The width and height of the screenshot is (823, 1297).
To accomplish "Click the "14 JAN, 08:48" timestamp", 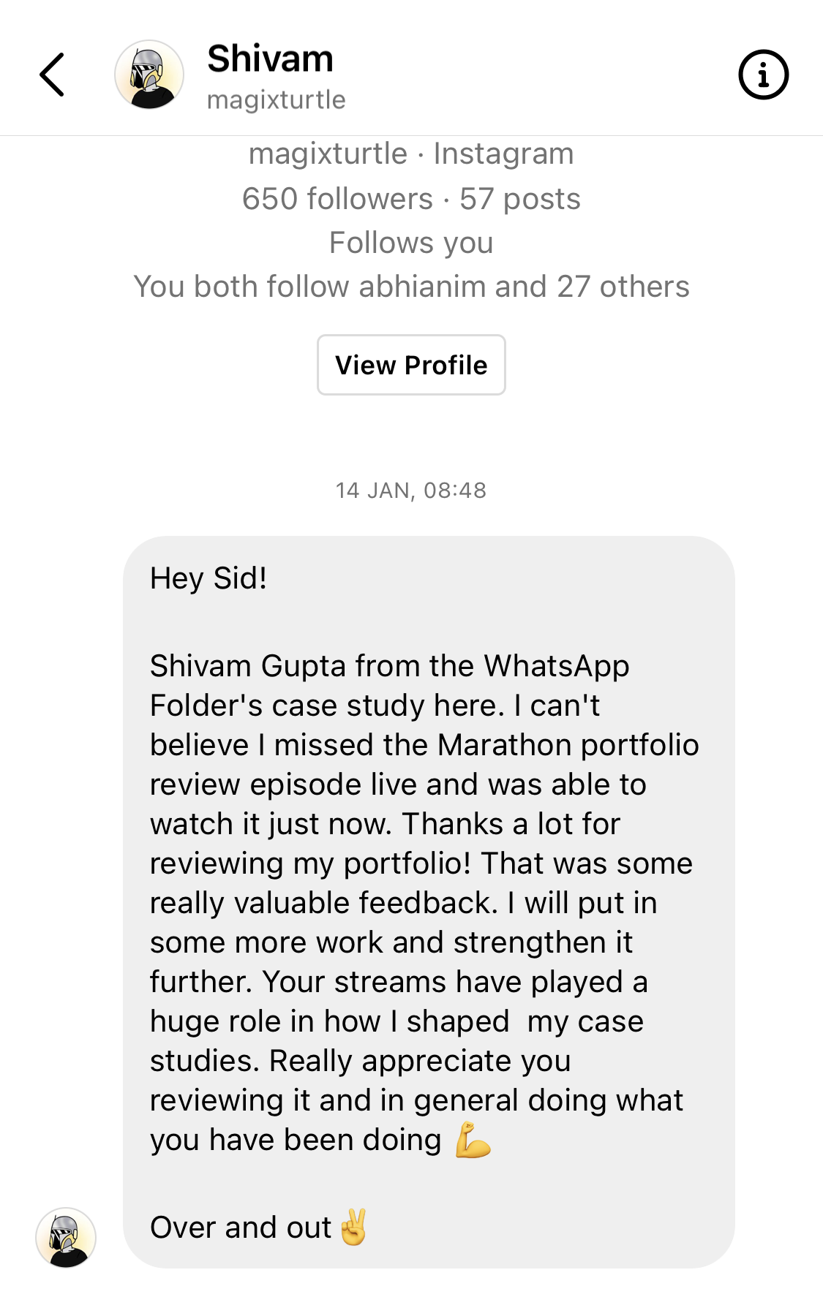I will 411,491.
